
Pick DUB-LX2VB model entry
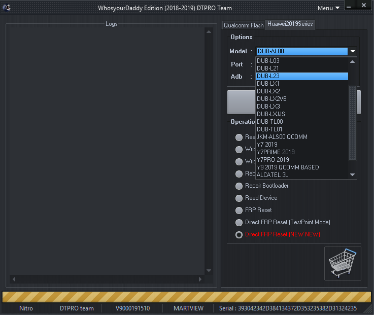click(302, 99)
